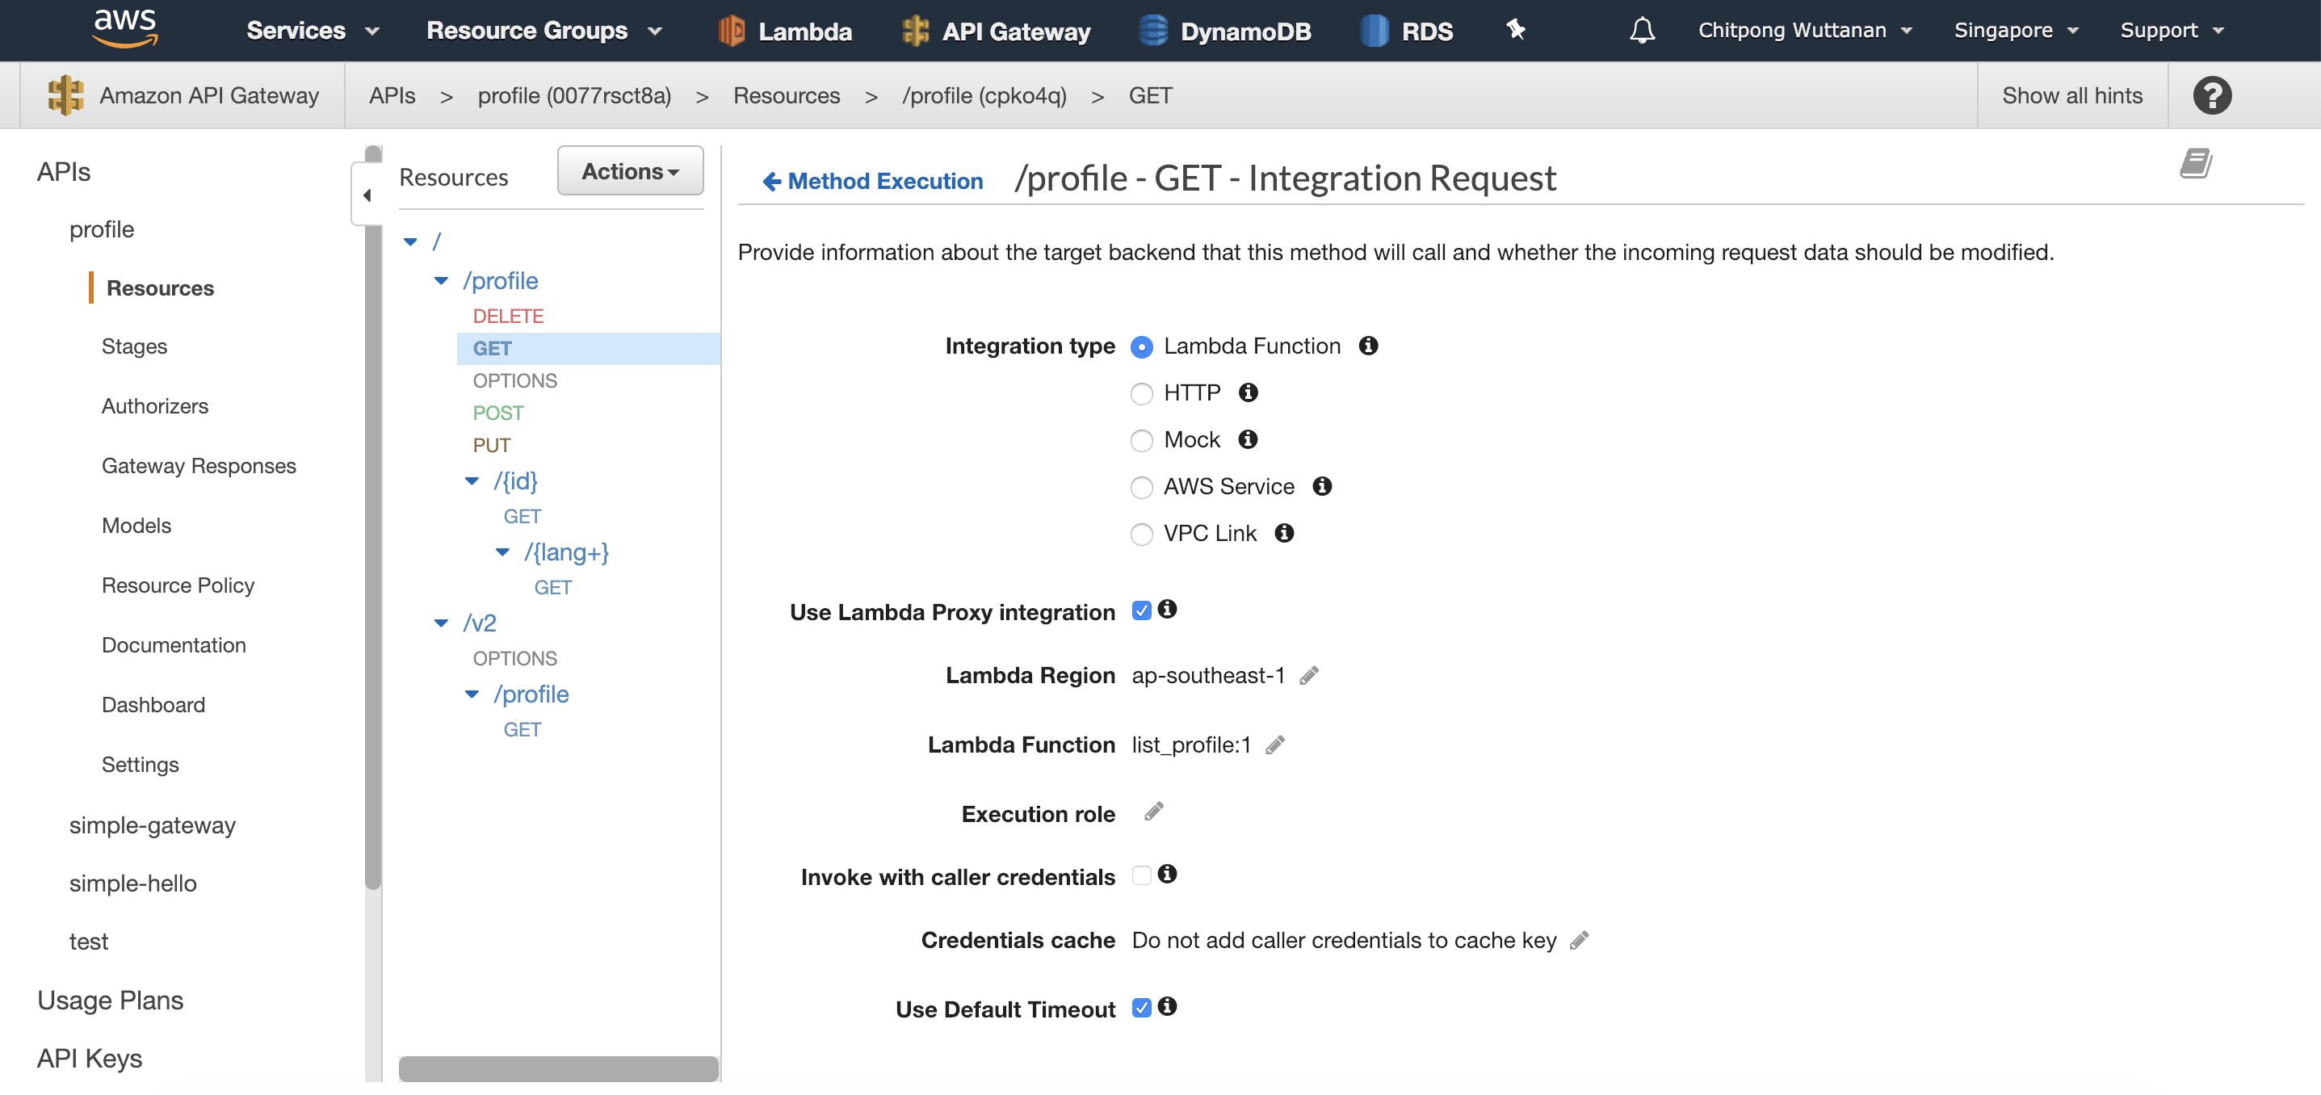Go back to Method Execution
Screen dimensions: 2321x1095
(872, 181)
